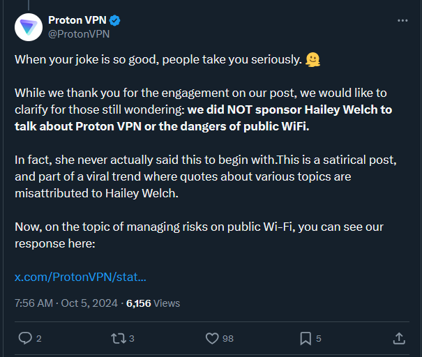
Task: Open the x.com/ProtonVPN/stat... link
Action: 80,277
